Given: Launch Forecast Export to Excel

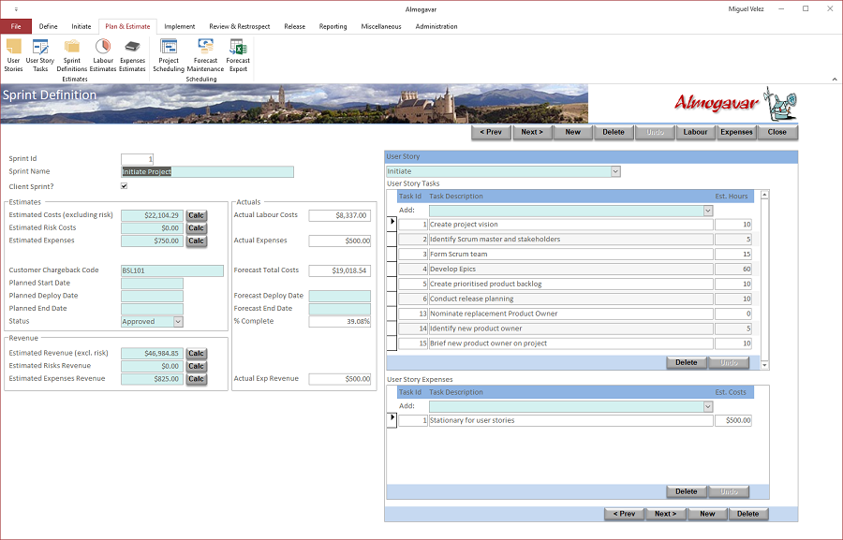Looking at the screenshot, I should point(238,55).
